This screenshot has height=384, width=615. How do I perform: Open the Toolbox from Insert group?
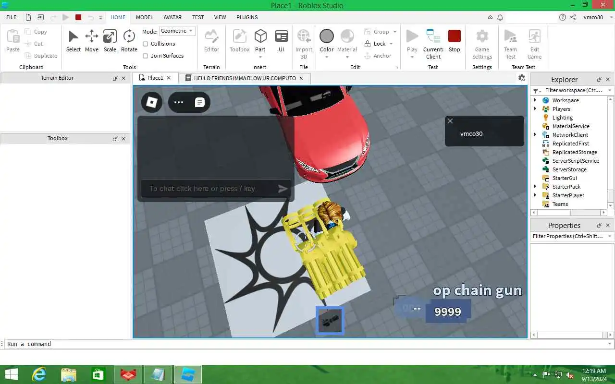pyautogui.click(x=239, y=41)
